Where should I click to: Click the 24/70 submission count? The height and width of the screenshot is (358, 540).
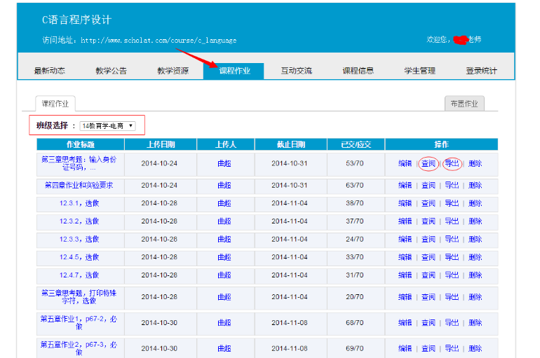click(x=355, y=239)
